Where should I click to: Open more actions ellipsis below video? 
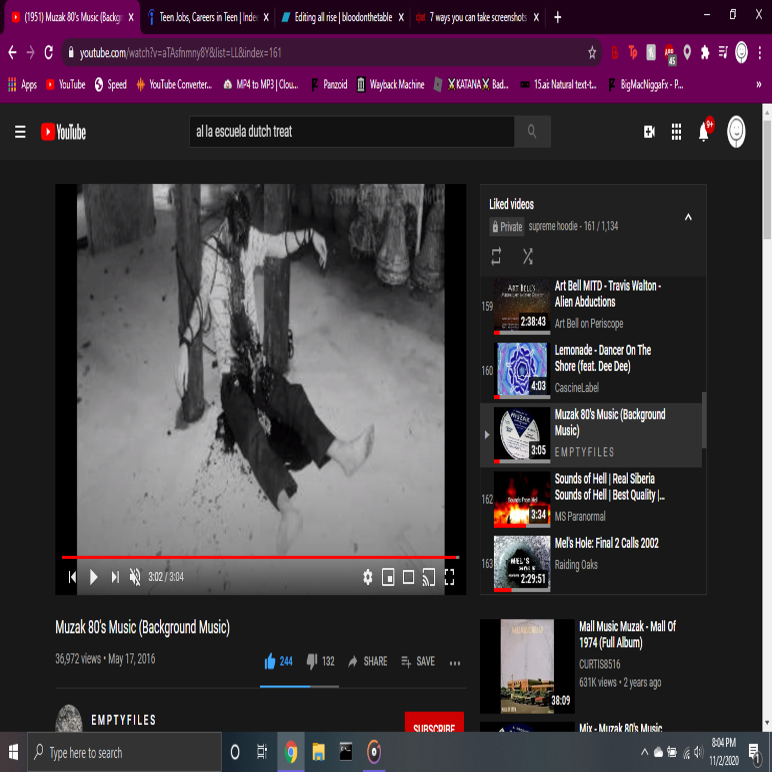pyautogui.click(x=455, y=663)
